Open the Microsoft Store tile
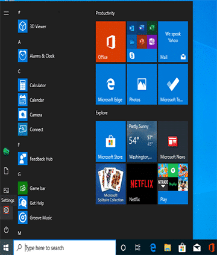 111,141
